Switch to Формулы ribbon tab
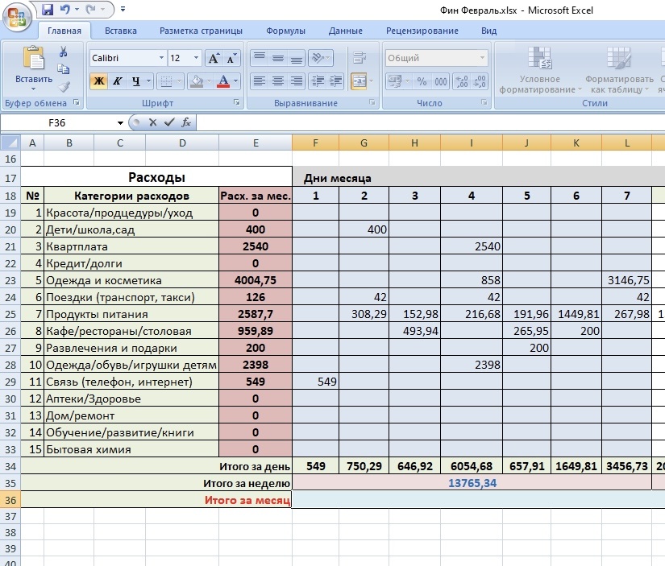This screenshot has height=566, width=665. click(x=285, y=31)
